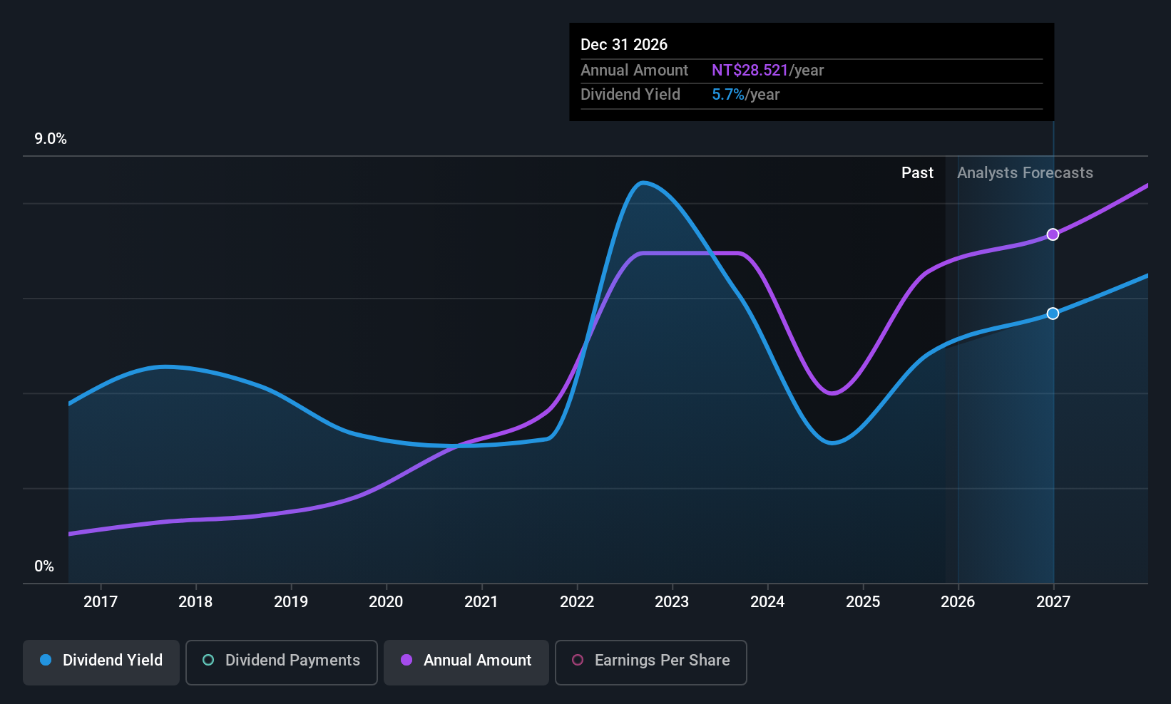
Task: Switch to the Past section of the chart
Action: click(x=918, y=172)
